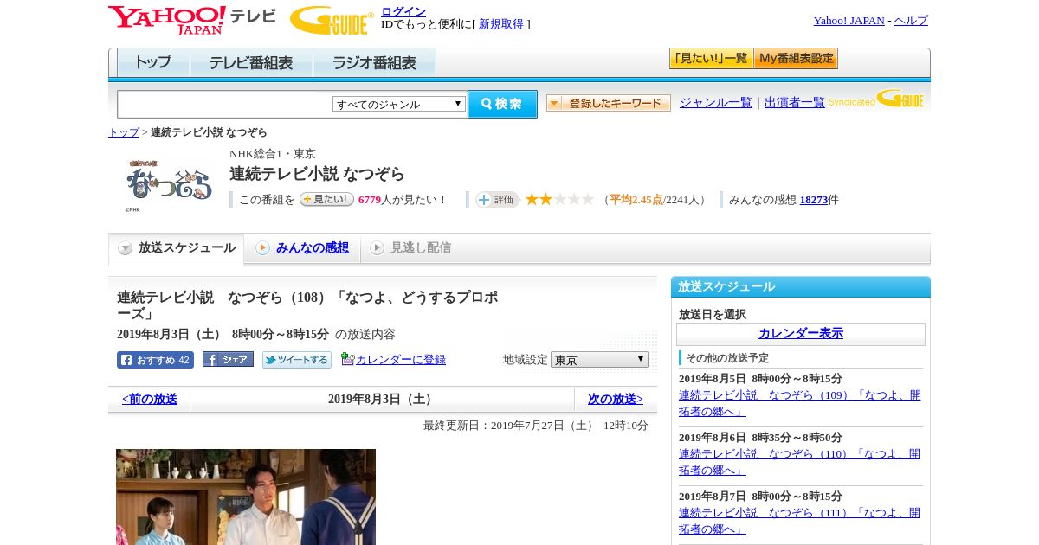
Task: Click the トップ breadcrumb link
Action: (x=124, y=132)
